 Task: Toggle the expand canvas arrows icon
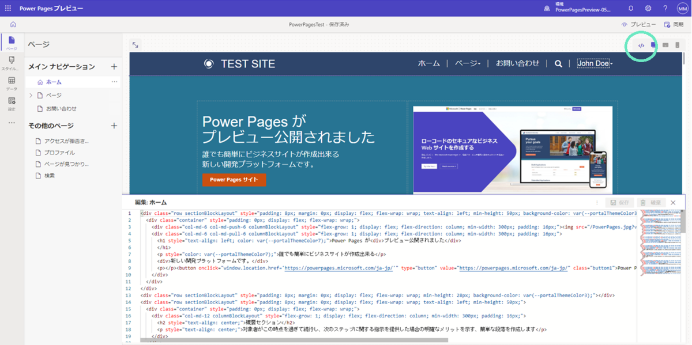[136, 45]
